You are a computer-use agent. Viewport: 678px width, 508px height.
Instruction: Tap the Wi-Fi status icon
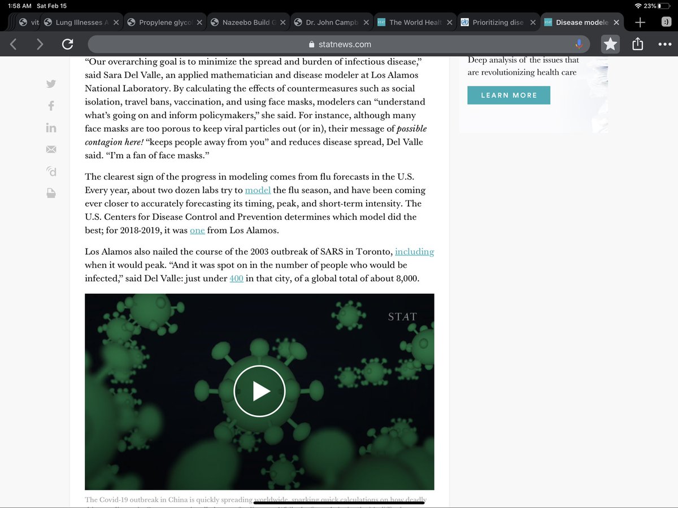[x=638, y=5]
